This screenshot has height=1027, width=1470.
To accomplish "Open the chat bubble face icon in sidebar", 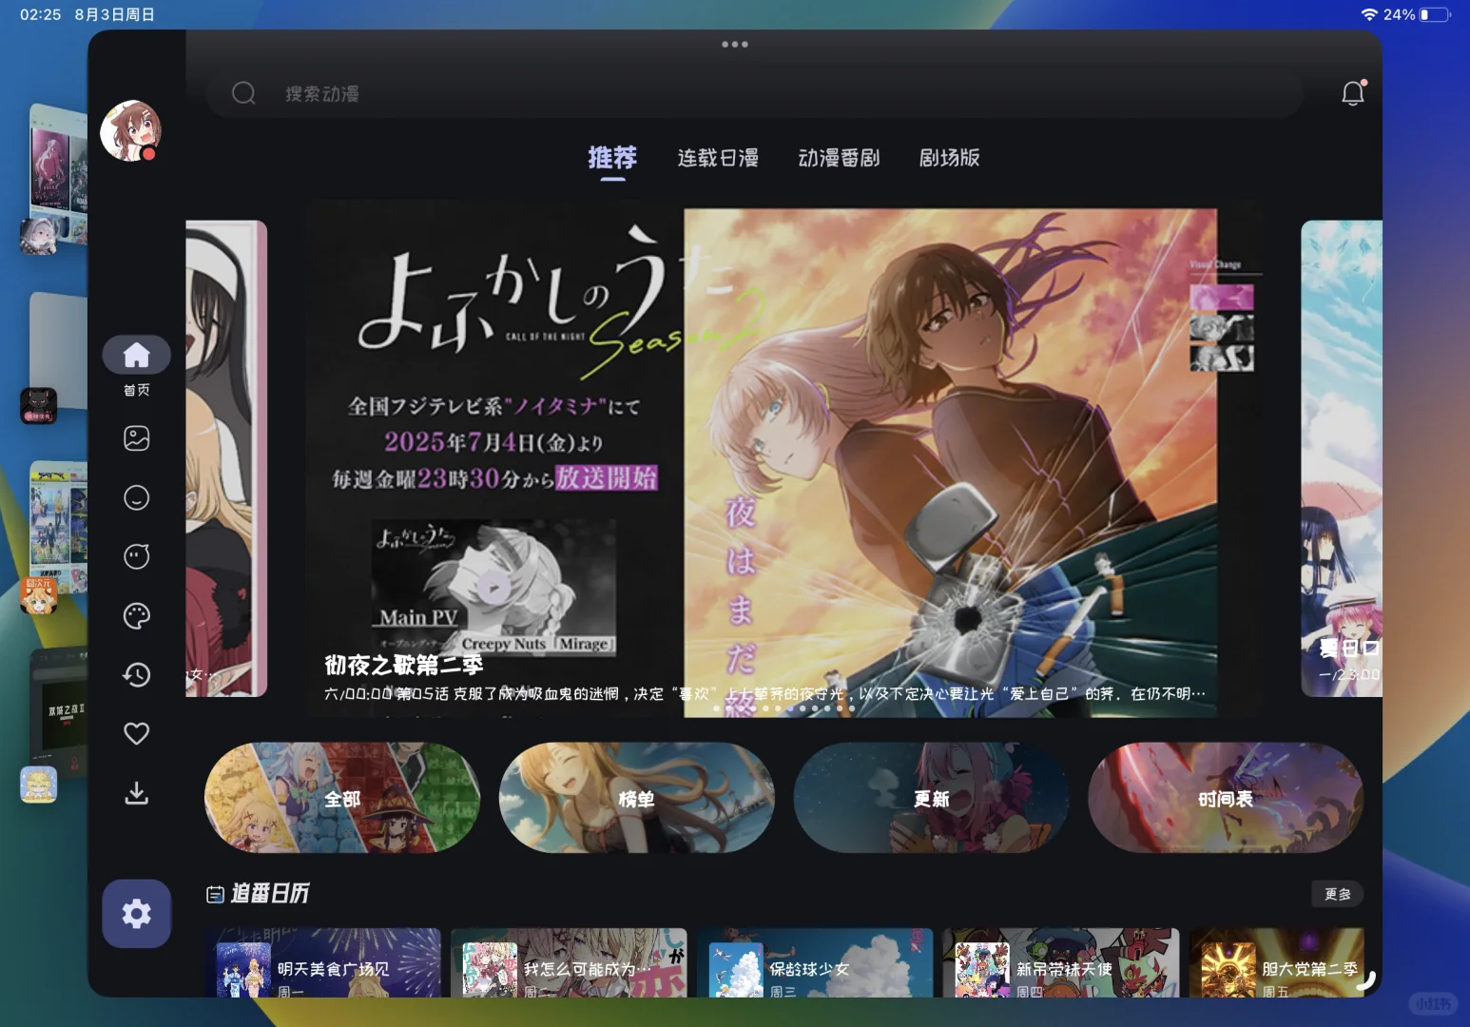I will [x=136, y=556].
